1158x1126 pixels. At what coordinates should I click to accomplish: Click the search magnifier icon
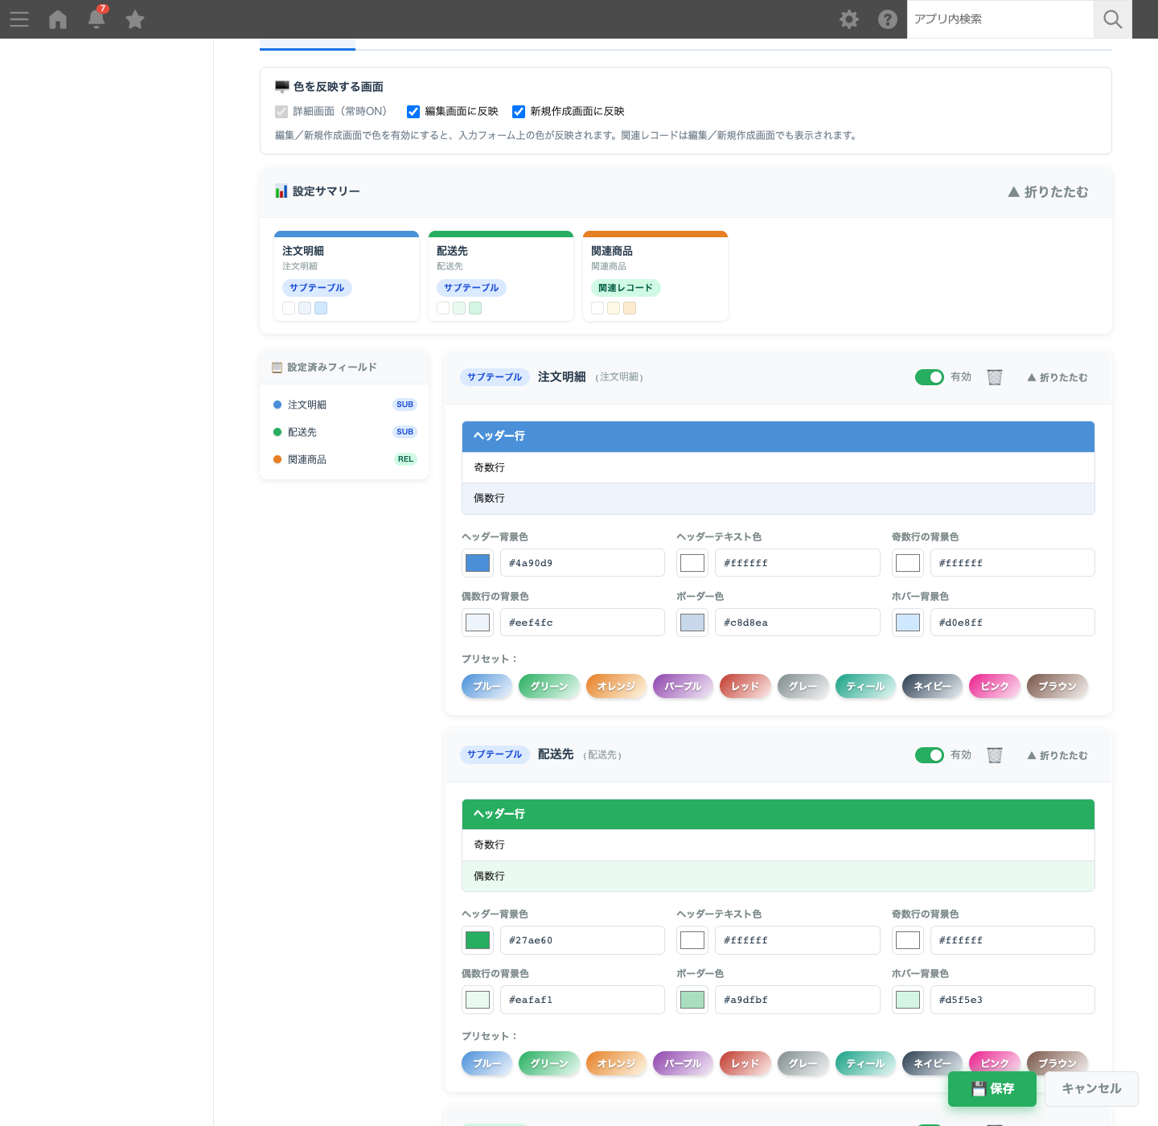(x=1113, y=19)
